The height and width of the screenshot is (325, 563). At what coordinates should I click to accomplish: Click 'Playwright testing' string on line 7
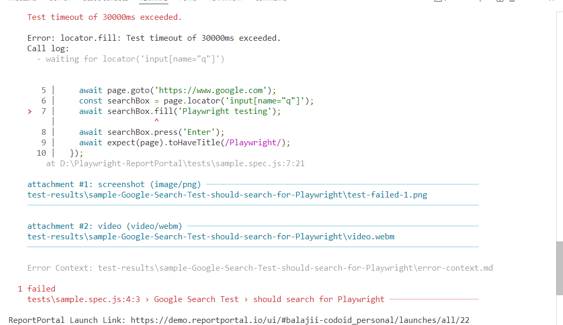click(225, 111)
